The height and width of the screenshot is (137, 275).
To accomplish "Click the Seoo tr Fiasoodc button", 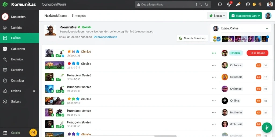I will click(192, 38).
